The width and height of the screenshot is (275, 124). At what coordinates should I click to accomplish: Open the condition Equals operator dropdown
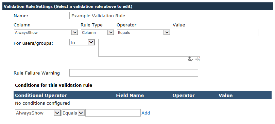coord(73,113)
